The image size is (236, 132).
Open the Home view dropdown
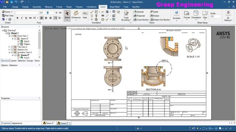point(12,12)
